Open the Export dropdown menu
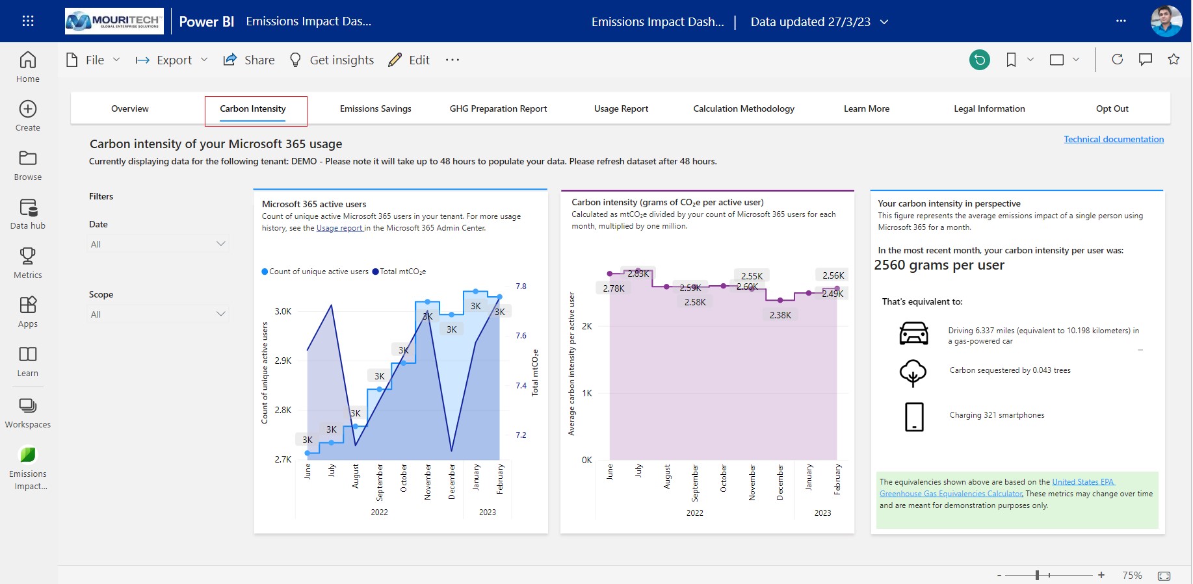 pyautogui.click(x=172, y=60)
